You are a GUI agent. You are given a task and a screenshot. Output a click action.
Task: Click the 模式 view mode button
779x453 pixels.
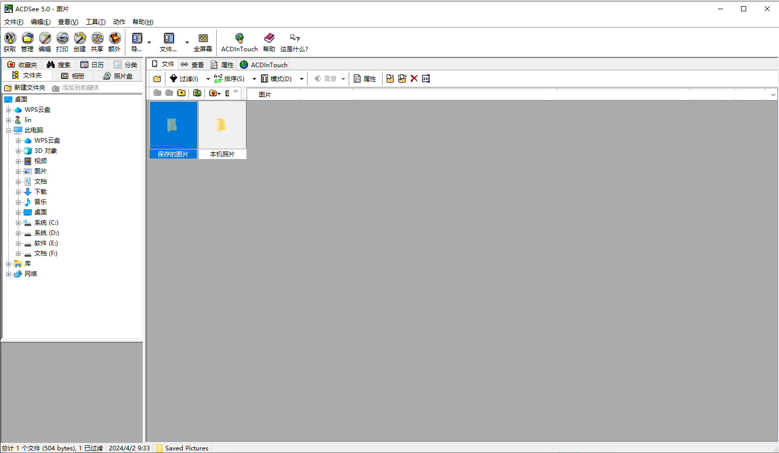276,78
